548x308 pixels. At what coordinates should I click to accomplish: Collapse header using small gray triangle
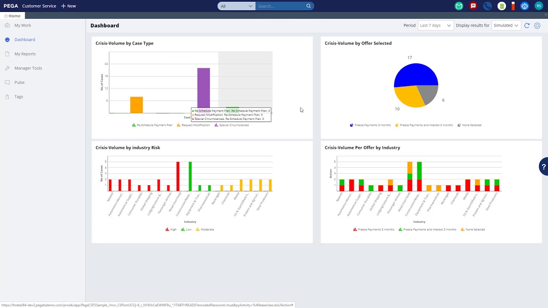(545, 15)
